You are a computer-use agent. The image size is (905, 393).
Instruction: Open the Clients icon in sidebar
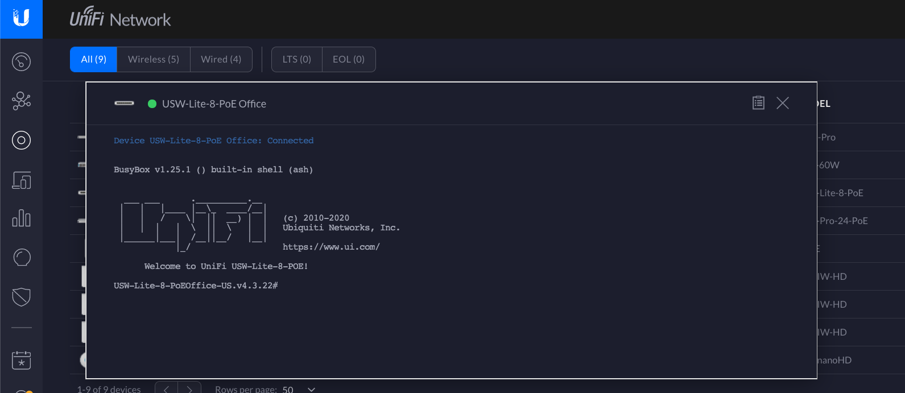click(x=21, y=180)
